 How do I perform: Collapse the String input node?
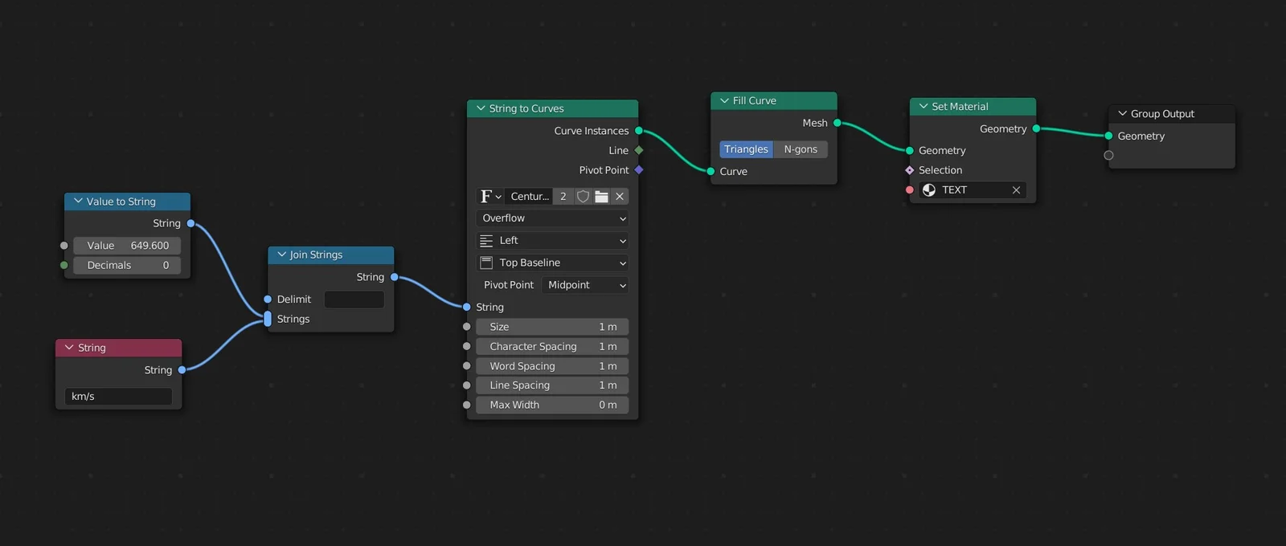[69, 348]
